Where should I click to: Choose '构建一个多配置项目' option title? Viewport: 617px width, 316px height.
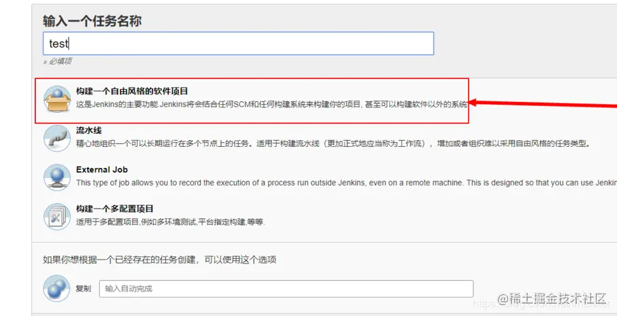point(114,209)
